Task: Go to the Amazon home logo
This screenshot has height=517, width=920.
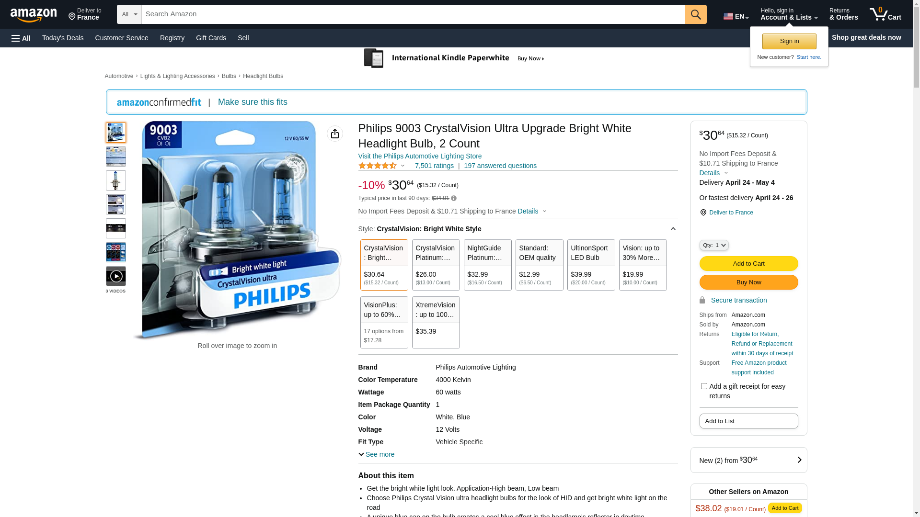Action: tap(34, 15)
